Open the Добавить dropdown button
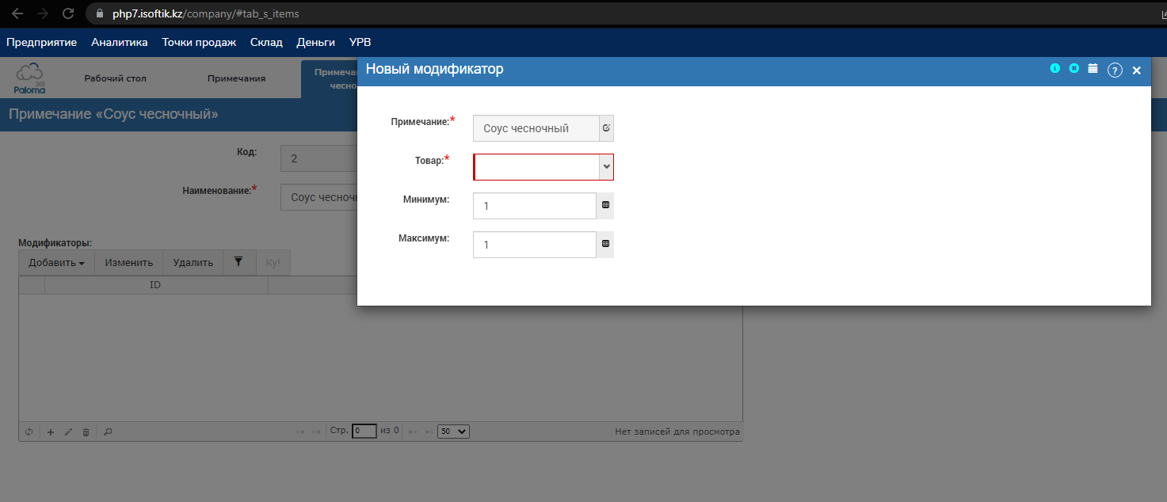 click(56, 263)
